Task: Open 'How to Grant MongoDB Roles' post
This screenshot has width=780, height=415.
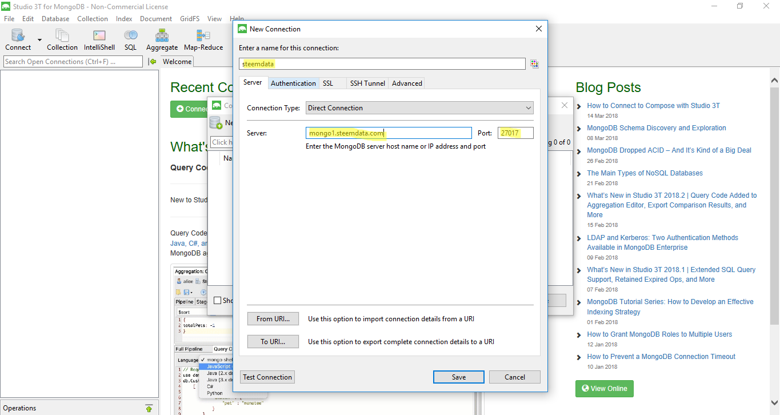Action: pyautogui.click(x=659, y=334)
